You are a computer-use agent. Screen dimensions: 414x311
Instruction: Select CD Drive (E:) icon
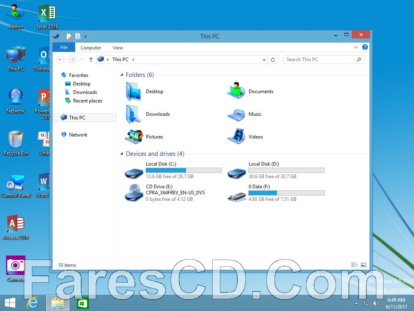point(134,193)
